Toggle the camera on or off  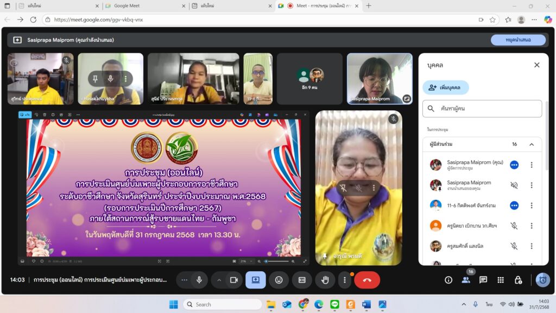pos(234,280)
